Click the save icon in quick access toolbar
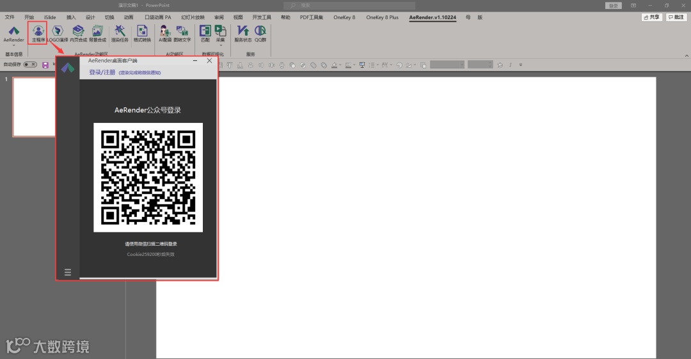The image size is (691, 359). (45, 65)
